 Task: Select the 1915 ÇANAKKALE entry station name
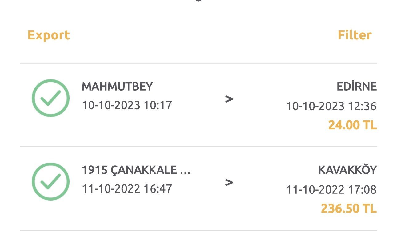pos(129,170)
